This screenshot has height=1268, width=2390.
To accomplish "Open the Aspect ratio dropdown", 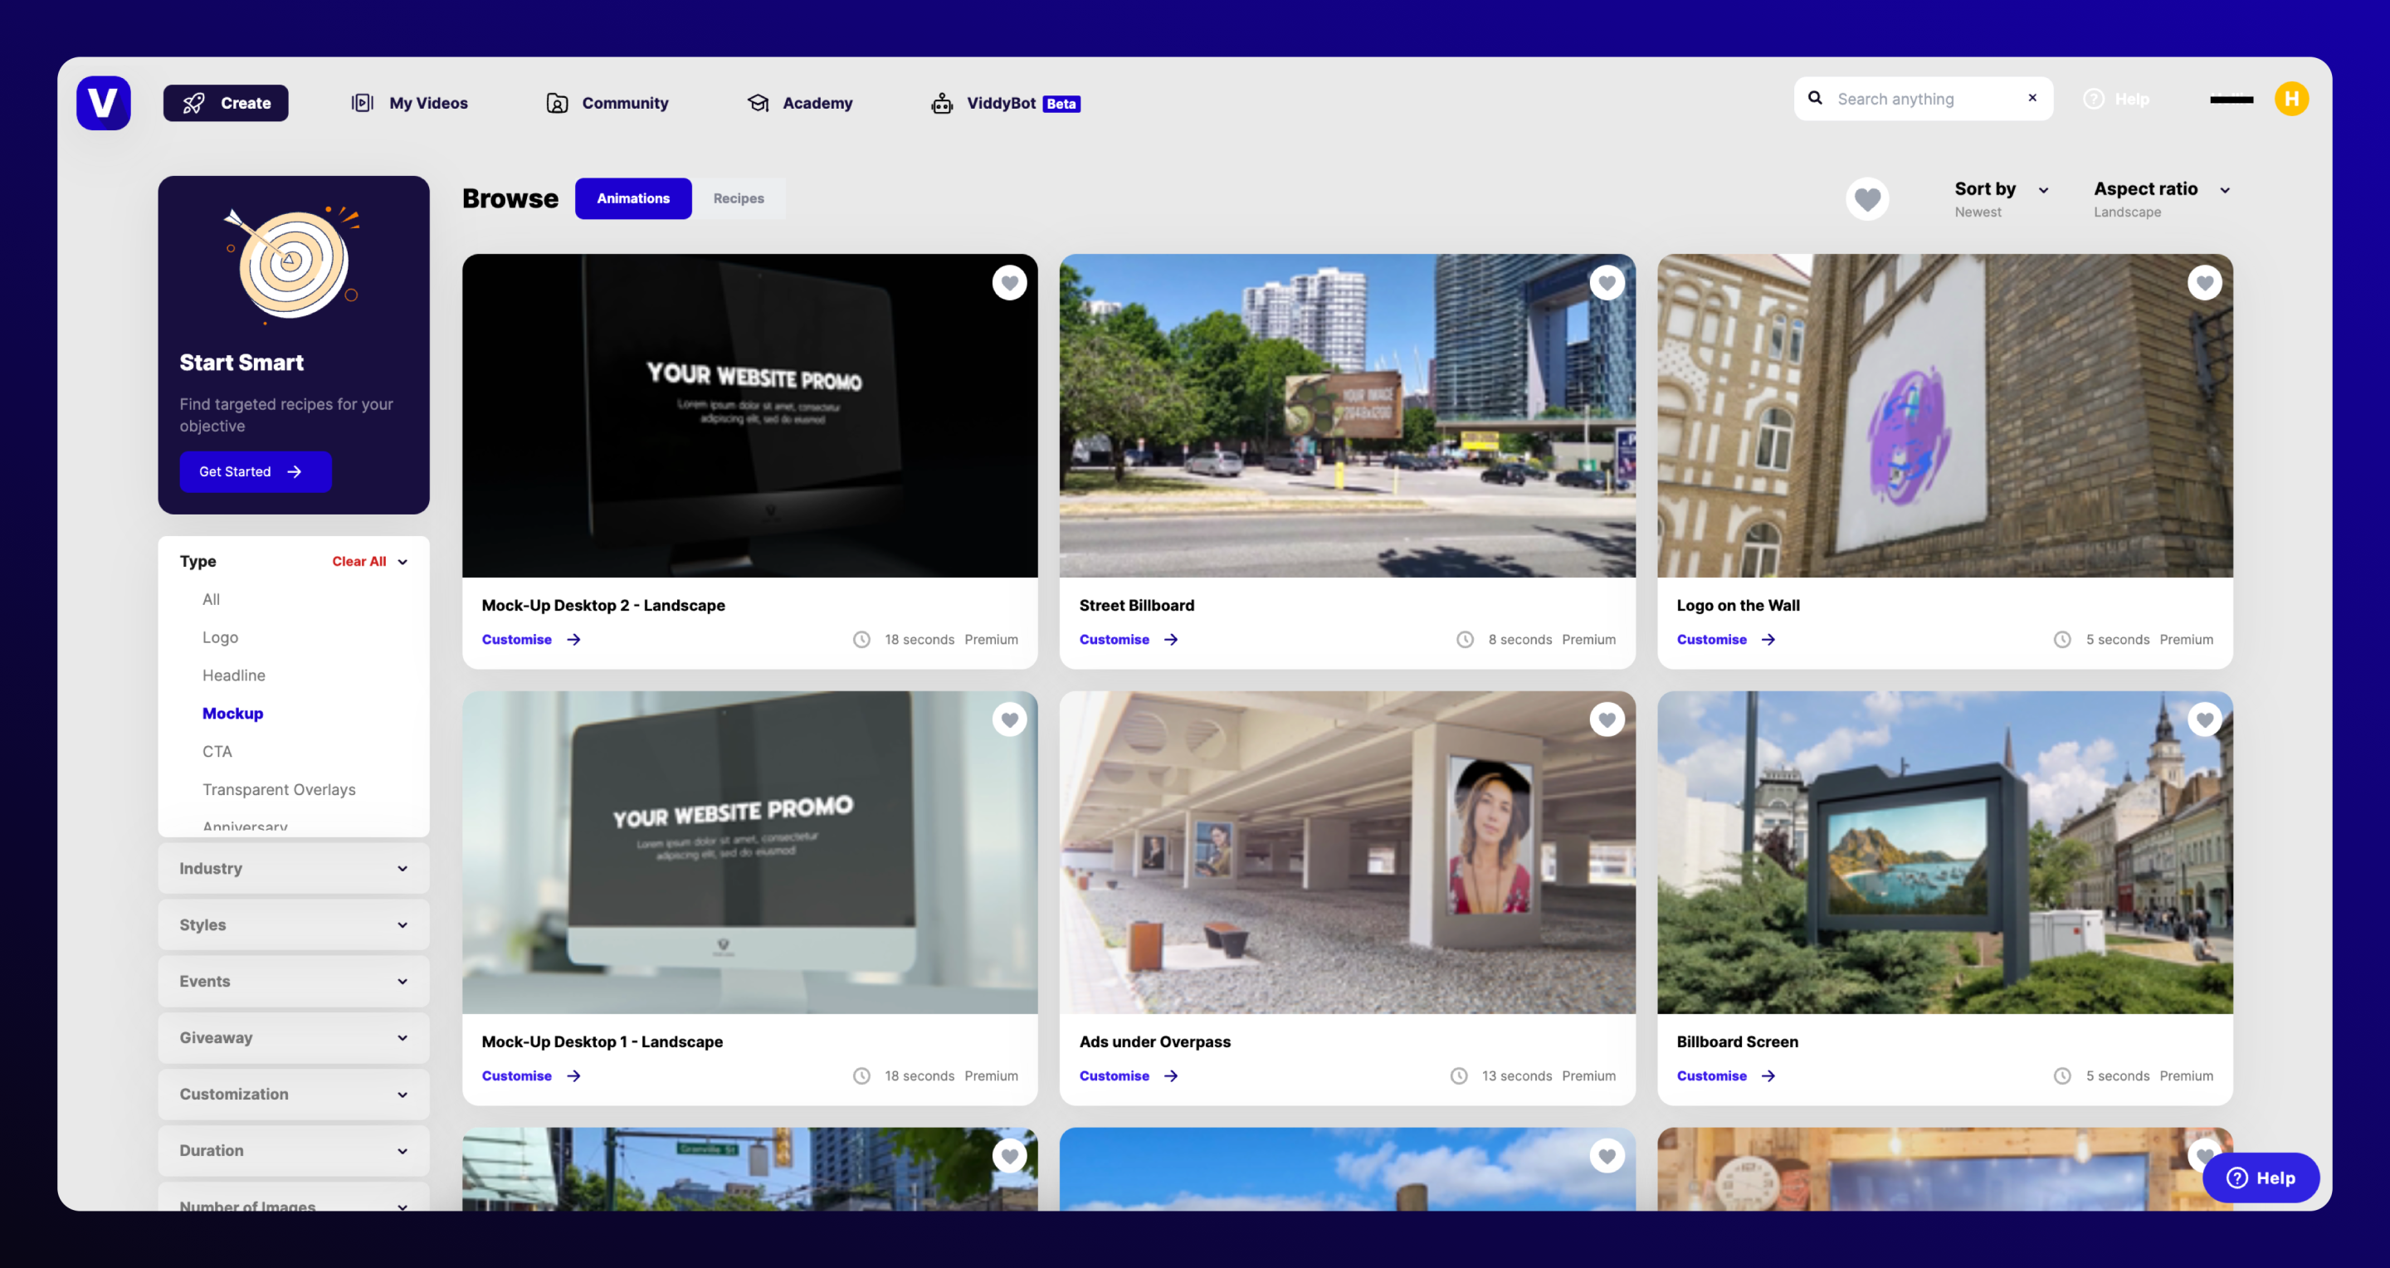I will (x=2161, y=199).
